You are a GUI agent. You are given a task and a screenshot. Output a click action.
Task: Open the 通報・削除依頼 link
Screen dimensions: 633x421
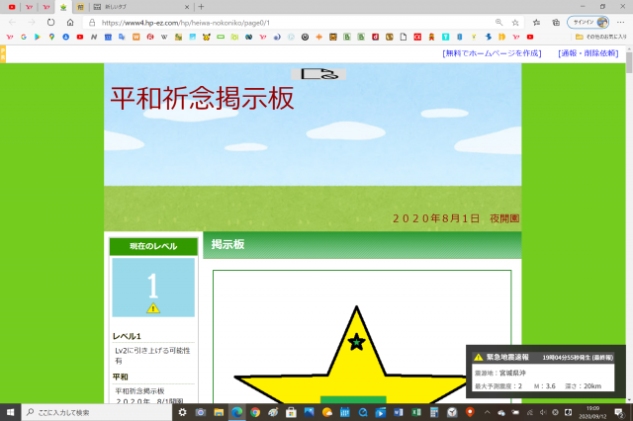[x=588, y=53]
